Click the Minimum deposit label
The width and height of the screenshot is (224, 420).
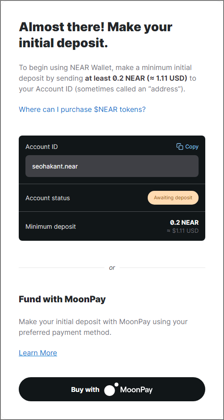click(50, 226)
